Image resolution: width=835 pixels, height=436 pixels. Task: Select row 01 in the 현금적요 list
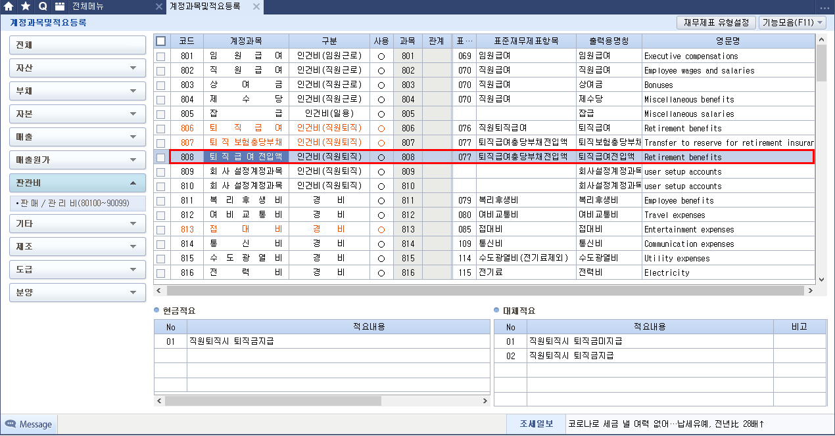(x=322, y=341)
